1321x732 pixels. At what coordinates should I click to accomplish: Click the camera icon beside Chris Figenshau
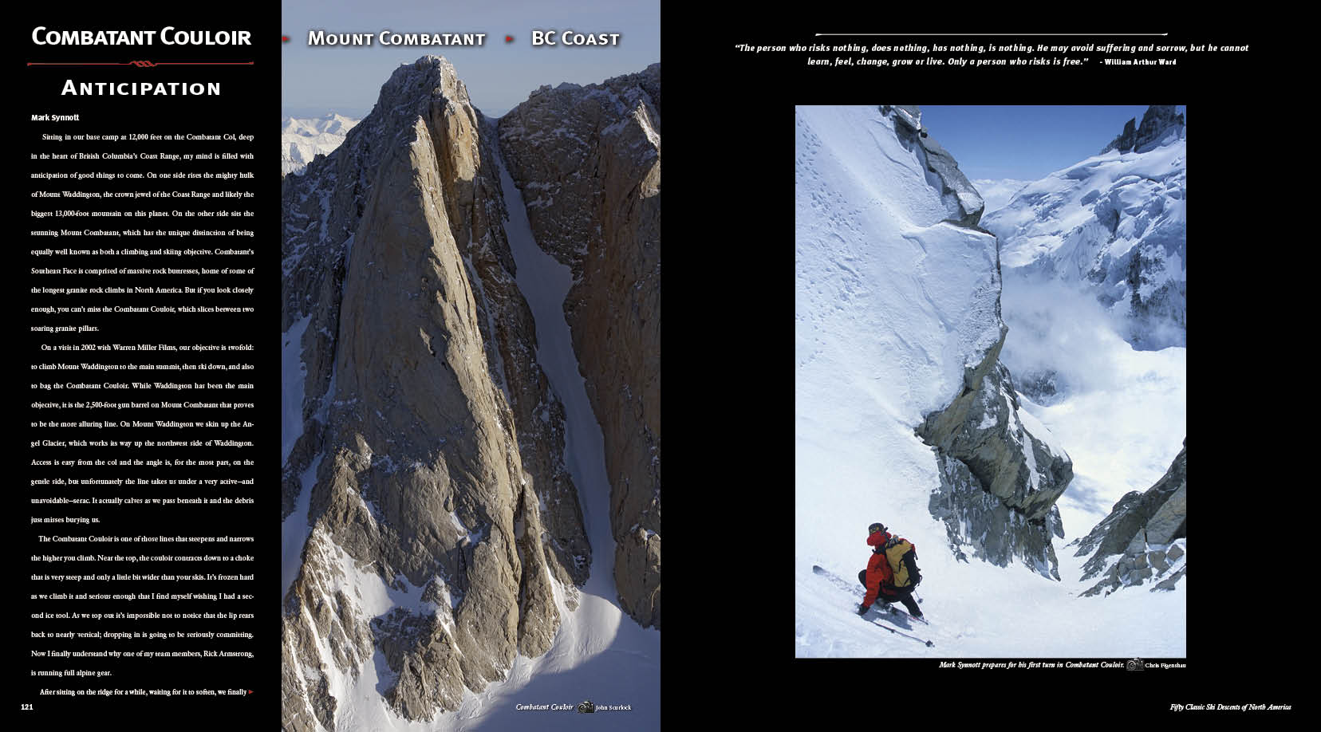1135,664
